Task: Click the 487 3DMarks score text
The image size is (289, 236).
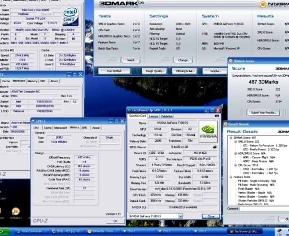Action: point(263,82)
